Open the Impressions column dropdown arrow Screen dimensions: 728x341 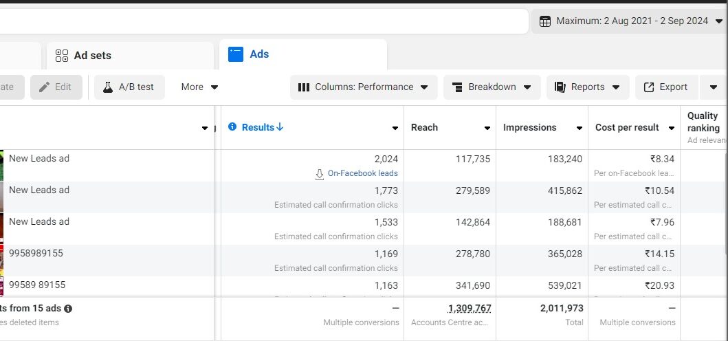(579, 128)
